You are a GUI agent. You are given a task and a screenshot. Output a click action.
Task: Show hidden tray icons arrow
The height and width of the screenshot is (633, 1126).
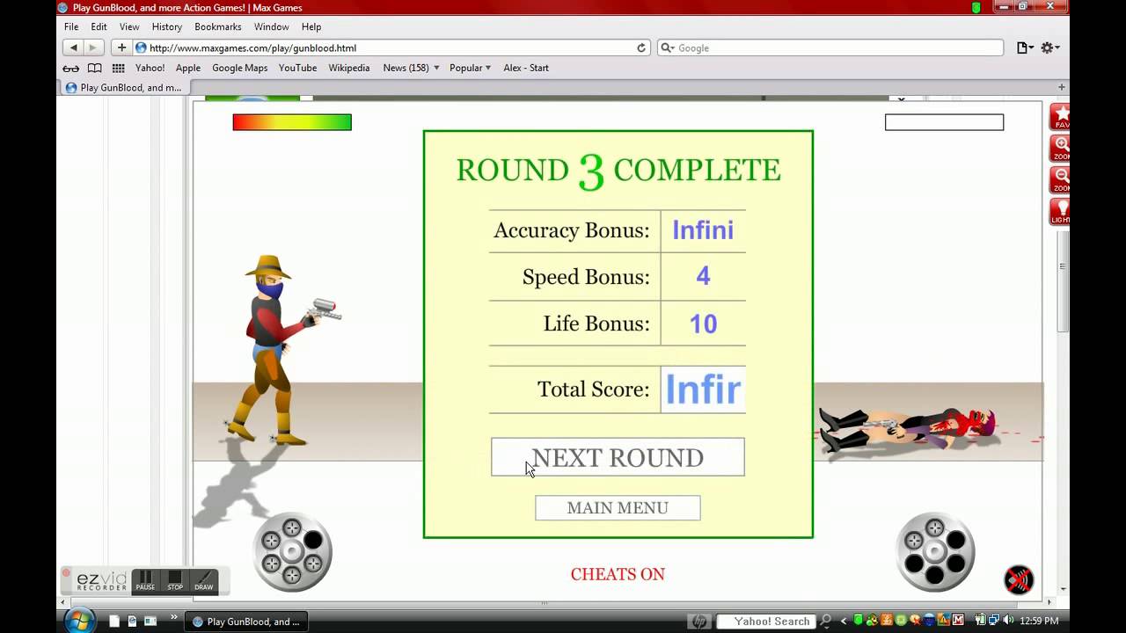[x=844, y=622]
